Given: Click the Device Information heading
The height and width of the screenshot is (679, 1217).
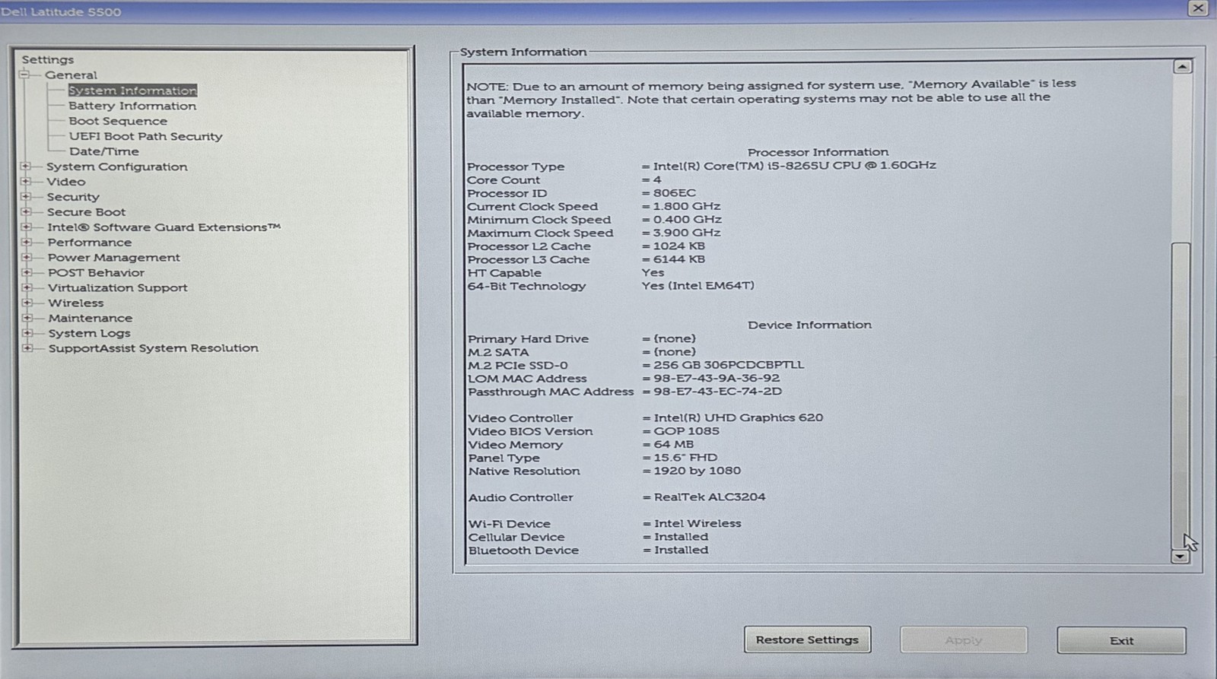Looking at the screenshot, I should coord(809,325).
